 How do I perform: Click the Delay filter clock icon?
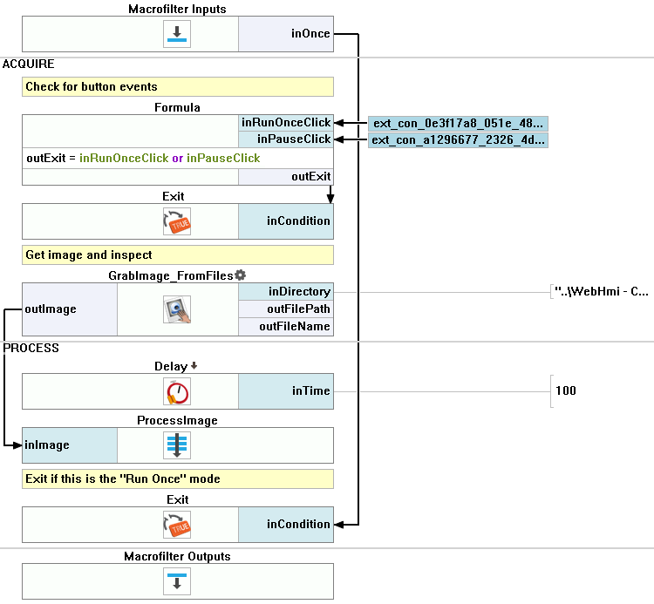click(177, 391)
